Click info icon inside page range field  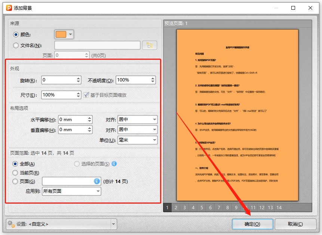pyautogui.click(x=97, y=181)
